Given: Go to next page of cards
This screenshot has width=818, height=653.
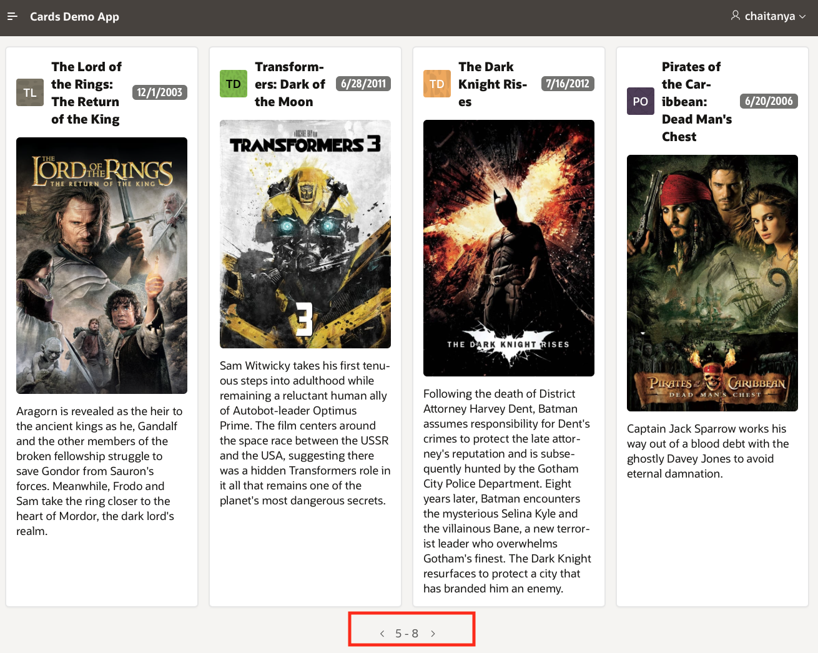Looking at the screenshot, I should (x=433, y=634).
